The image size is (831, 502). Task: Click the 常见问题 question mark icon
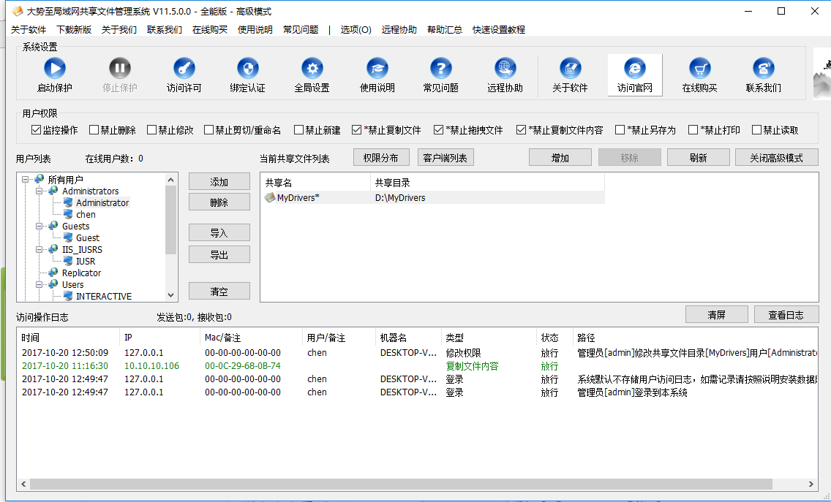point(441,68)
